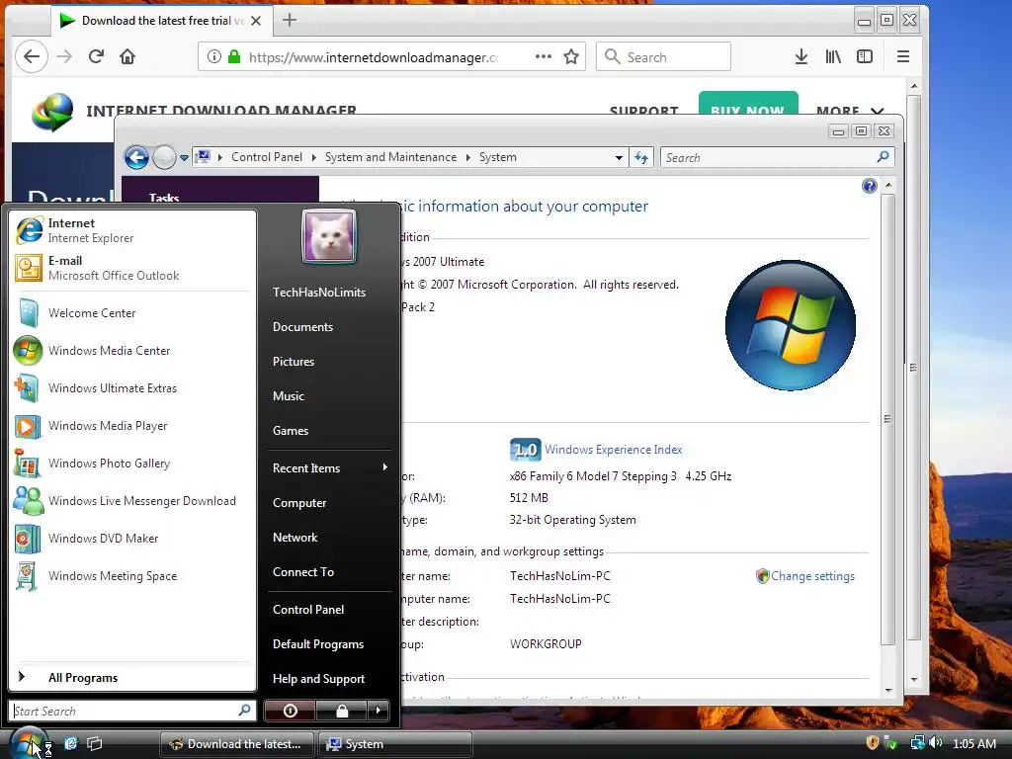Click the cat user account picture

pos(329,237)
